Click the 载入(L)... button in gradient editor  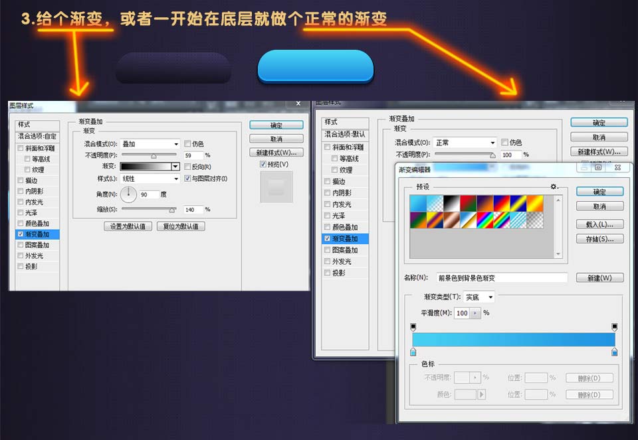click(x=599, y=224)
